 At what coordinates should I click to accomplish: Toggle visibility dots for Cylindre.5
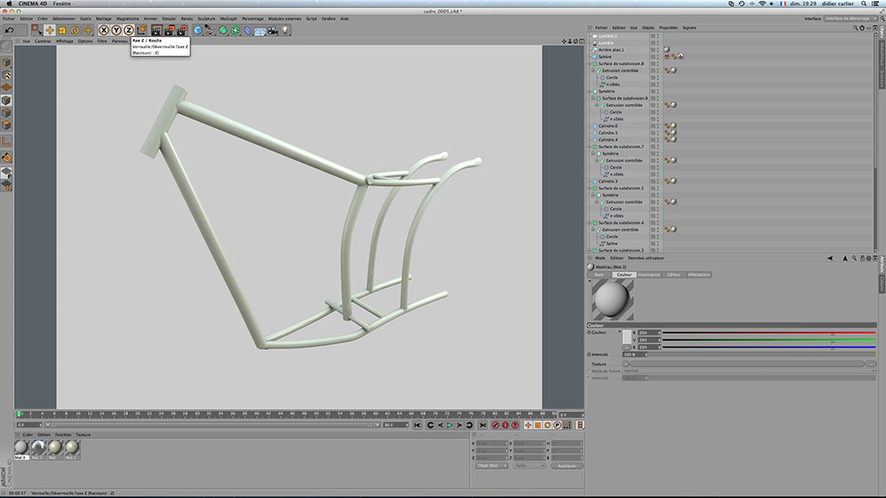[658, 132]
